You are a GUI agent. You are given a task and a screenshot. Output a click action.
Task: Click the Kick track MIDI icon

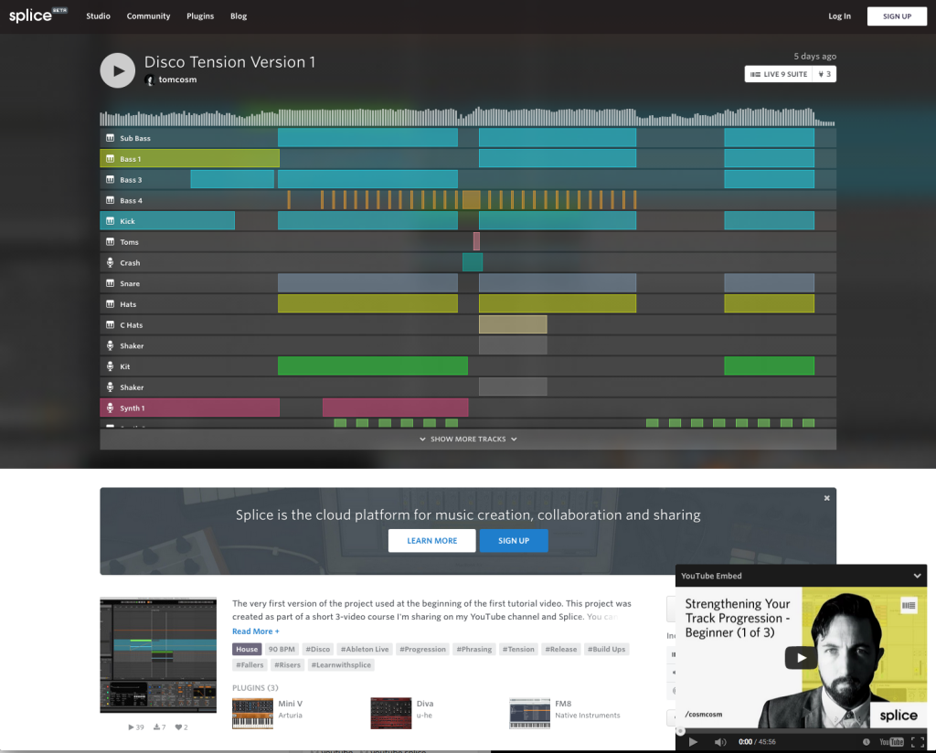(110, 221)
